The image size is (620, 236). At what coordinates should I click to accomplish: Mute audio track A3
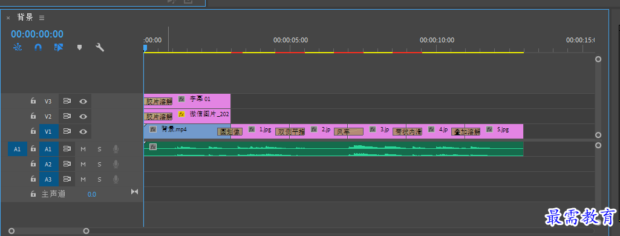click(83, 179)
